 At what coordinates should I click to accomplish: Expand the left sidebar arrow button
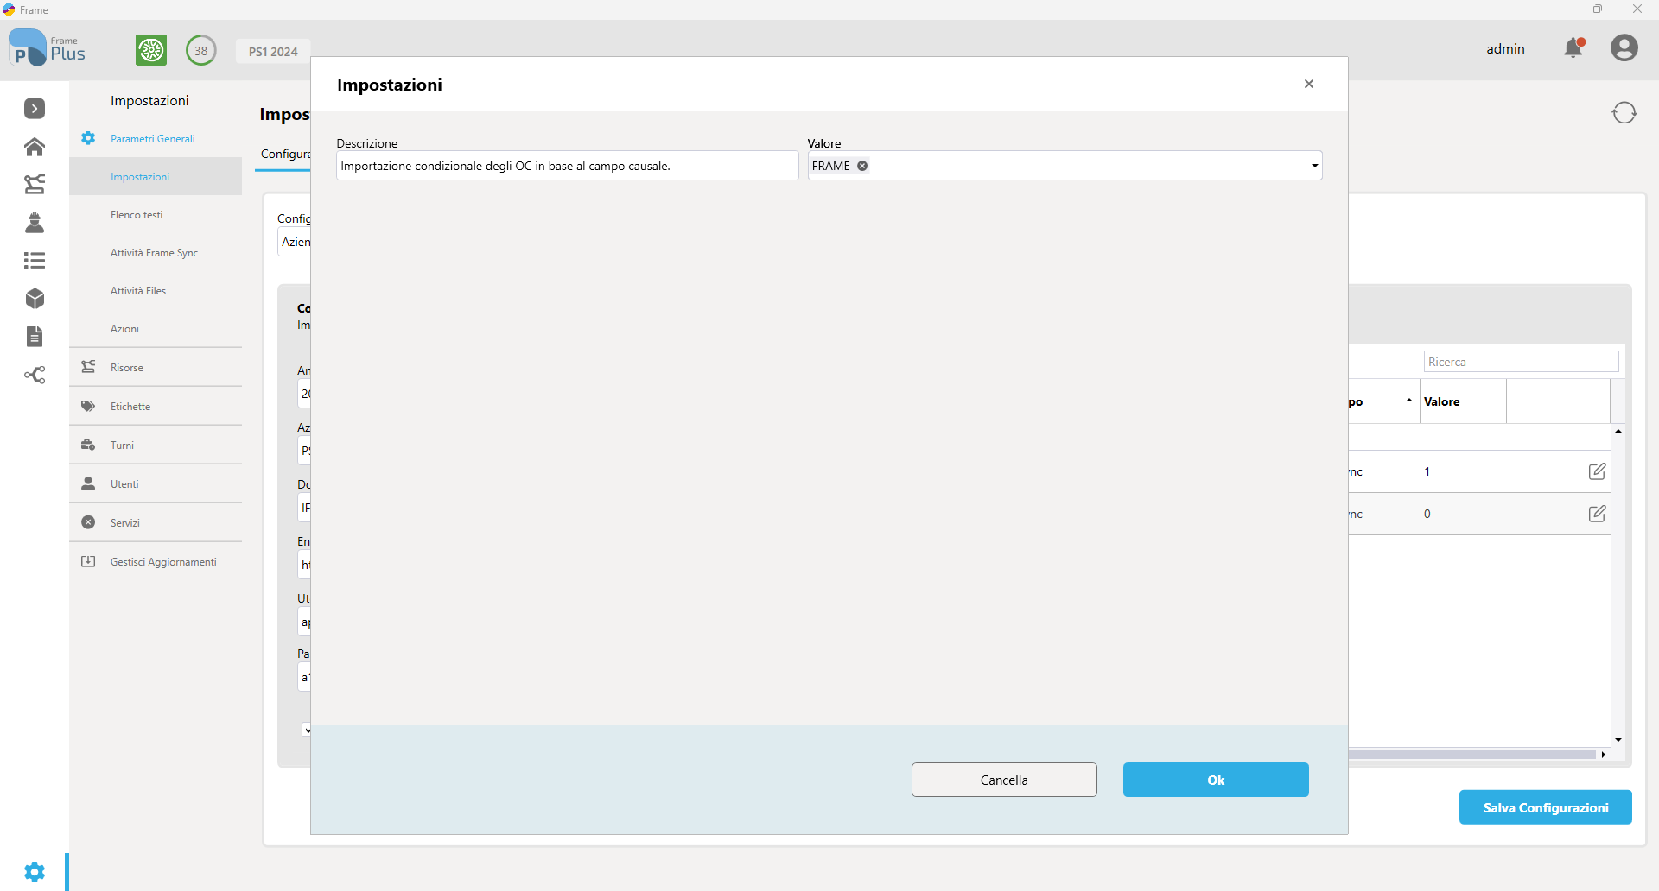point(35,109)
